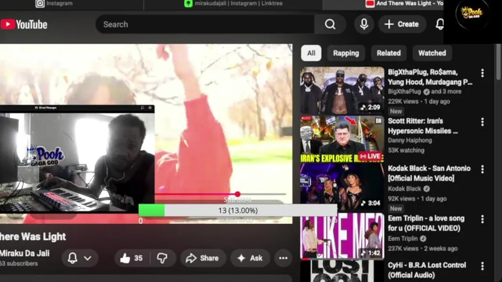Click Scott Ritter: Iran's Hypersonic Missiles title
The height and width of the screenshot is (282, 502).
(x=423, y=126)
